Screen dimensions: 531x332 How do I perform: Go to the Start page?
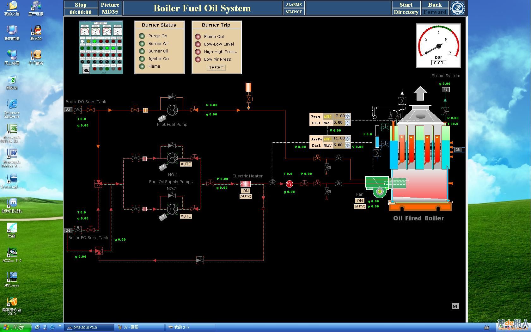[406, 5]
